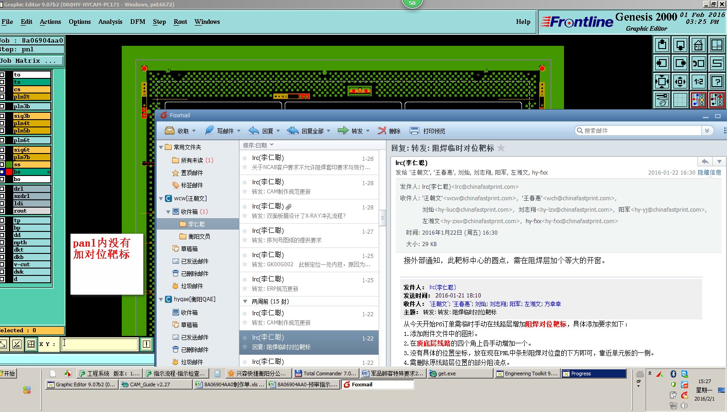
Task: Click the 写邮件 compose mail icon
Action: click(209, 131)
